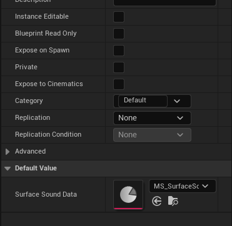Click the Description text field
Image resolution: width=232 pixels, height=226 pixels.
tap(164, 2)
